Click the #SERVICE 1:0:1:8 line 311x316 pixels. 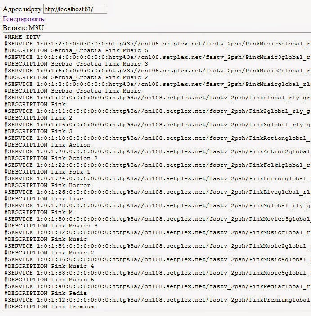[x=158, y=84]
